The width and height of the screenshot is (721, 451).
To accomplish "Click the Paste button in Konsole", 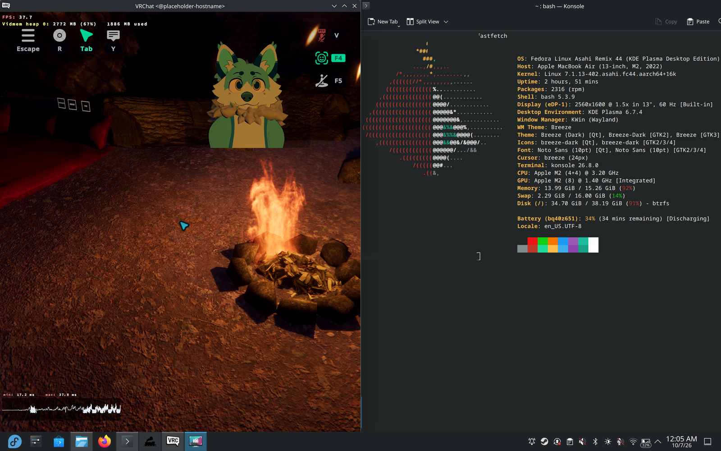I will coord(698,22).
